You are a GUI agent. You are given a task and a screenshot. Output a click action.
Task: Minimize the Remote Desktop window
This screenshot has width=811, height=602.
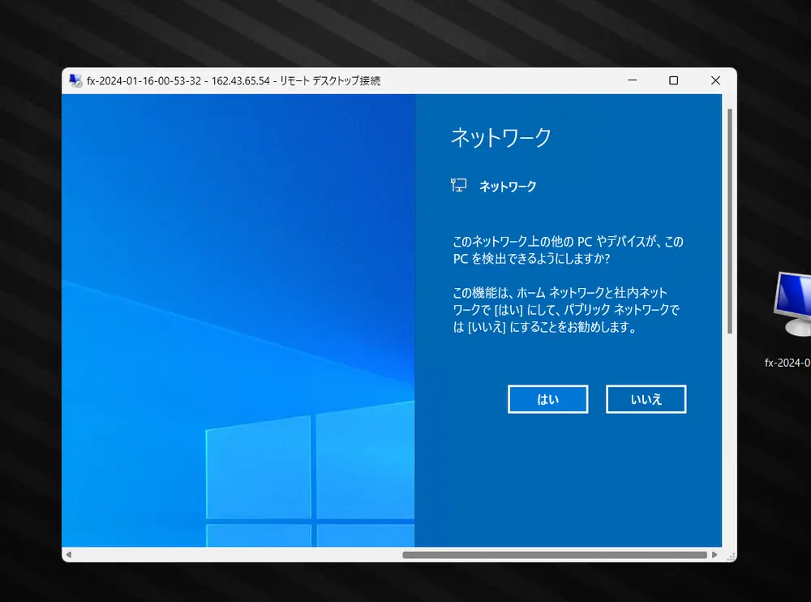coord(631,81)
